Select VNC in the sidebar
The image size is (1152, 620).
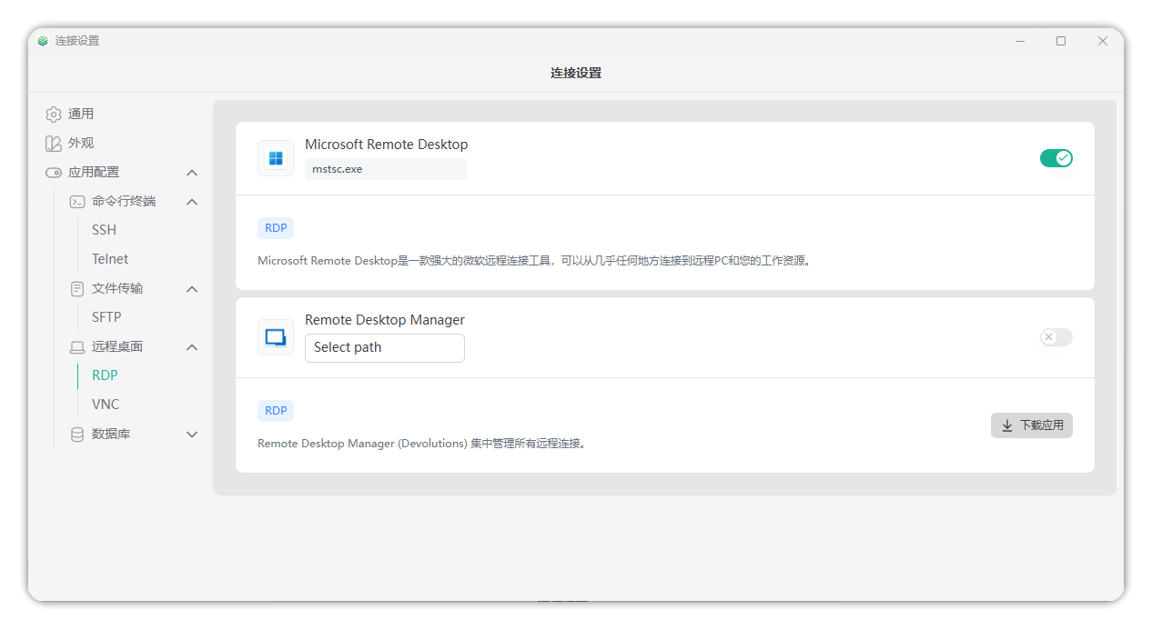tap(106, 405)
